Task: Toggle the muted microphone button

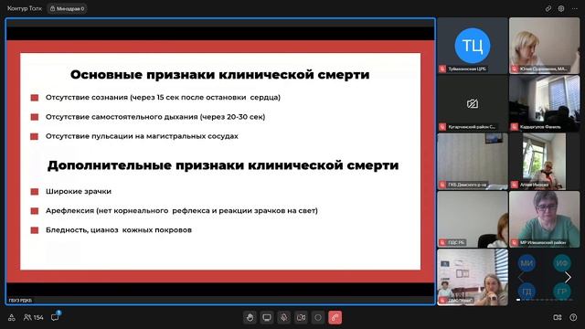Action: [x=284, y=317]
